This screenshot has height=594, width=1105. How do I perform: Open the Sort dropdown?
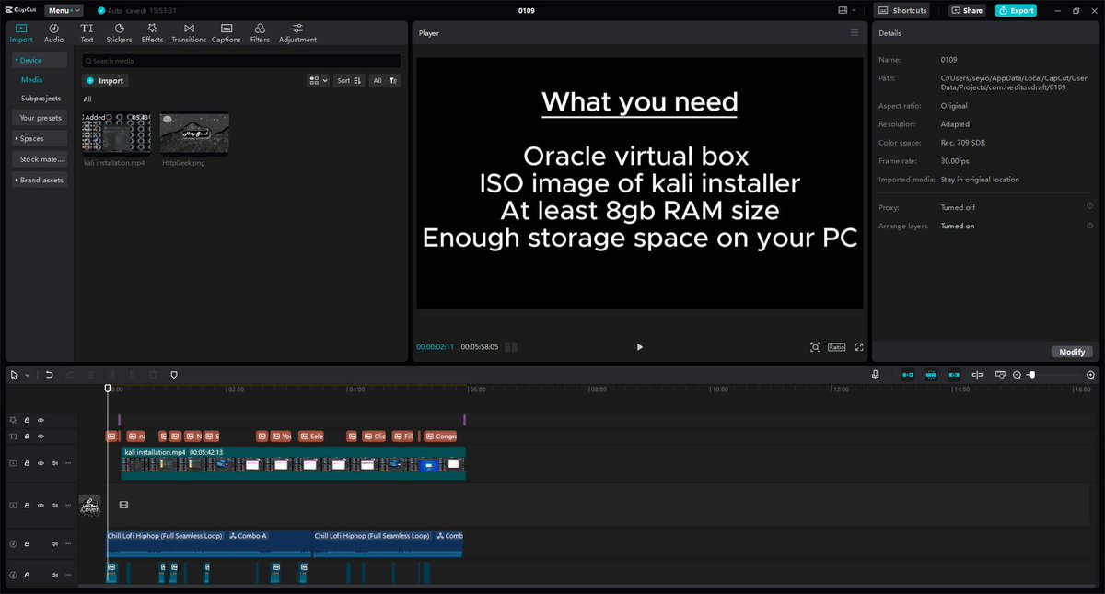[x=348, y=81]
